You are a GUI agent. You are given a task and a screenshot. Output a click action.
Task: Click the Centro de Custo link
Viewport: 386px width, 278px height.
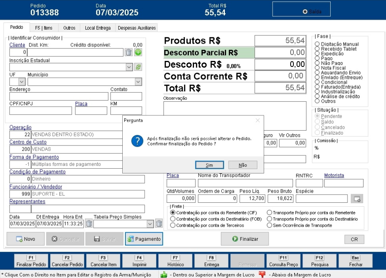[28, 142]
